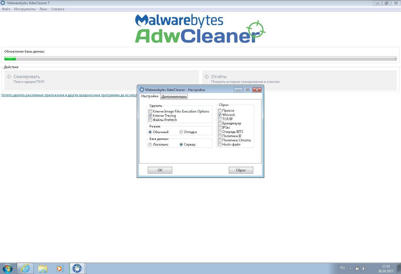Click the database update progress bar

(200, 59)
